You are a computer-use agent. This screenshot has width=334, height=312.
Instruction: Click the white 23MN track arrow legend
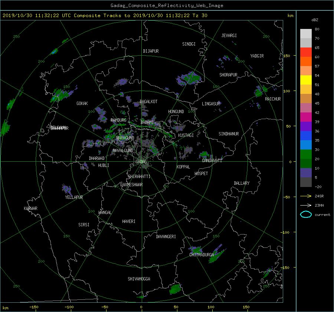tap(306, 205)
